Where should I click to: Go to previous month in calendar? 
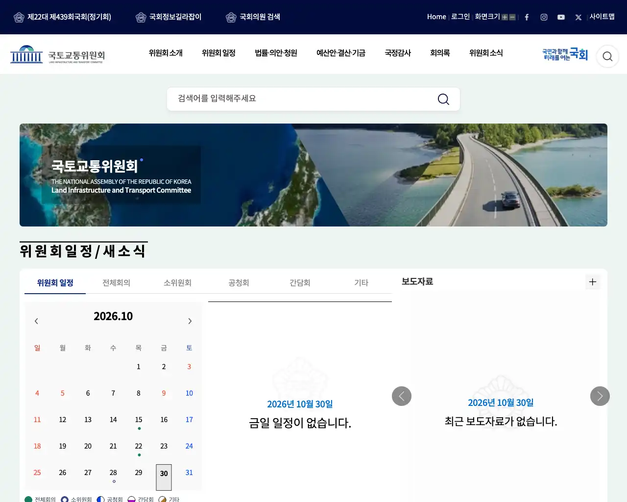pyautogui.click(x=36, y=321)
